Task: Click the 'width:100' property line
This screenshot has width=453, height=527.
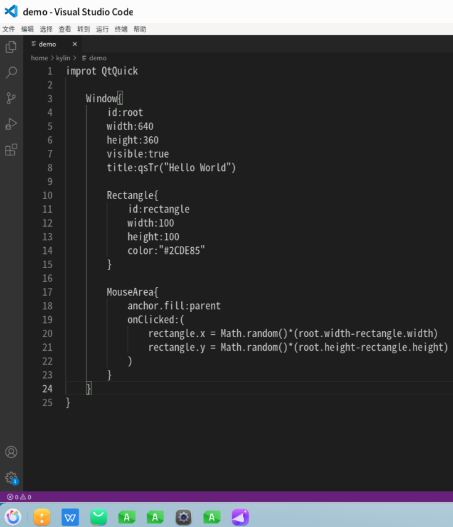Action: click(x=150, y=223)
